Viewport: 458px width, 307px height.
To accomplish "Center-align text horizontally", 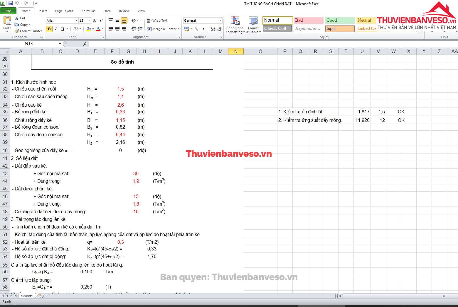I will coord(117,29).
